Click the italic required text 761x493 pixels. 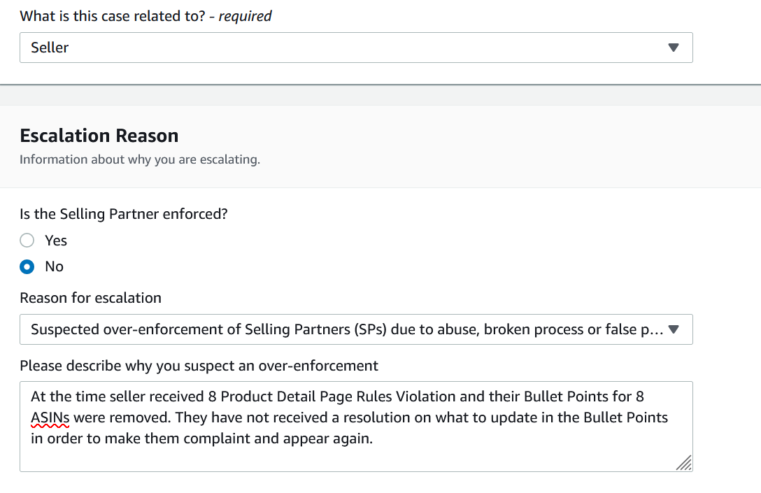pos(245,17)
